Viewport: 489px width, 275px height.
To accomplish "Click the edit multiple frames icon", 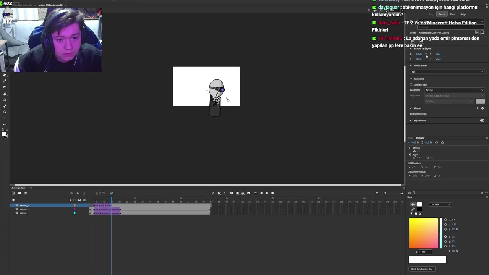I will pyautogui.click(x=237, y=193).
